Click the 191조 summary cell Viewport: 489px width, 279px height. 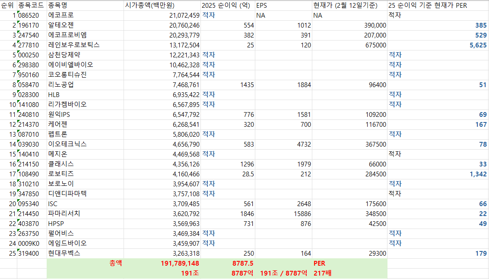[162, 273]
